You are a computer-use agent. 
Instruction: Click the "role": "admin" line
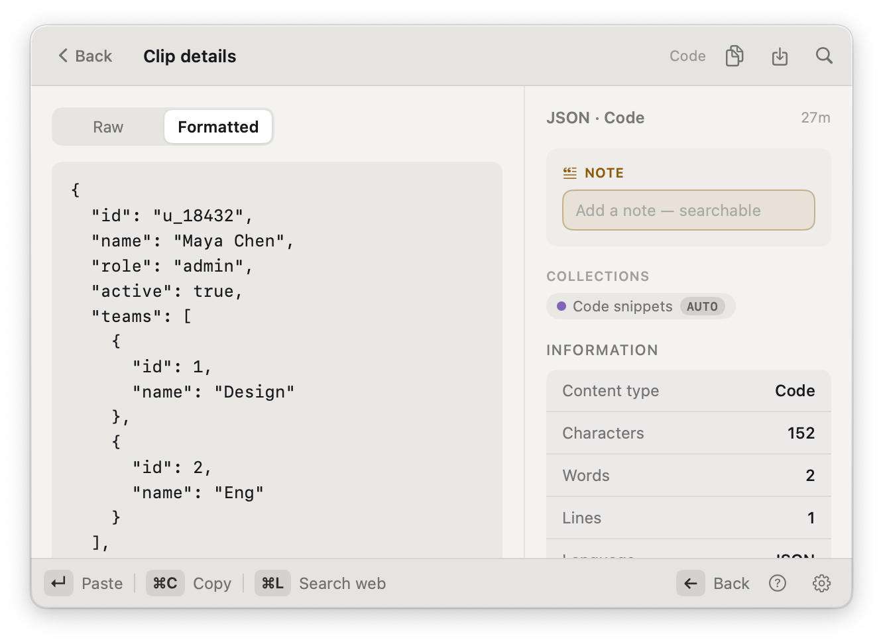point(172,266)
